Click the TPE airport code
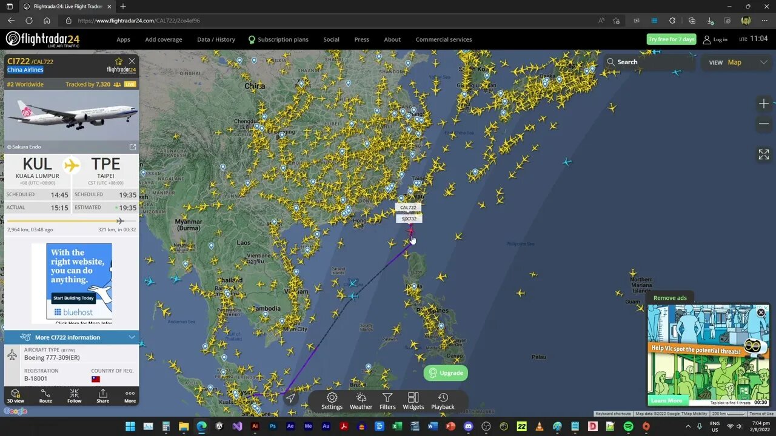 (105, 163)
